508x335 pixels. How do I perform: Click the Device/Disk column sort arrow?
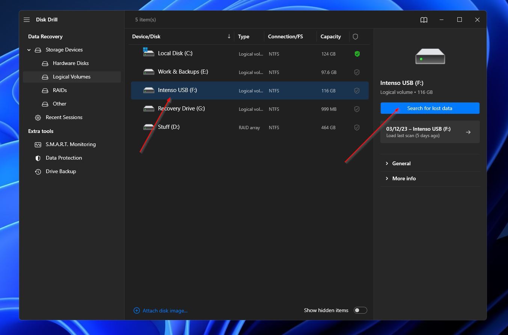click(x=229, y=36)
